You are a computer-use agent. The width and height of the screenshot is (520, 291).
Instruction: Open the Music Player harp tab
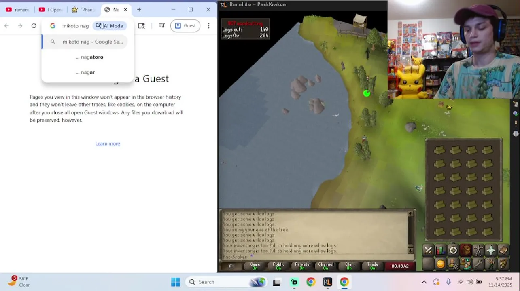[503, 264]
